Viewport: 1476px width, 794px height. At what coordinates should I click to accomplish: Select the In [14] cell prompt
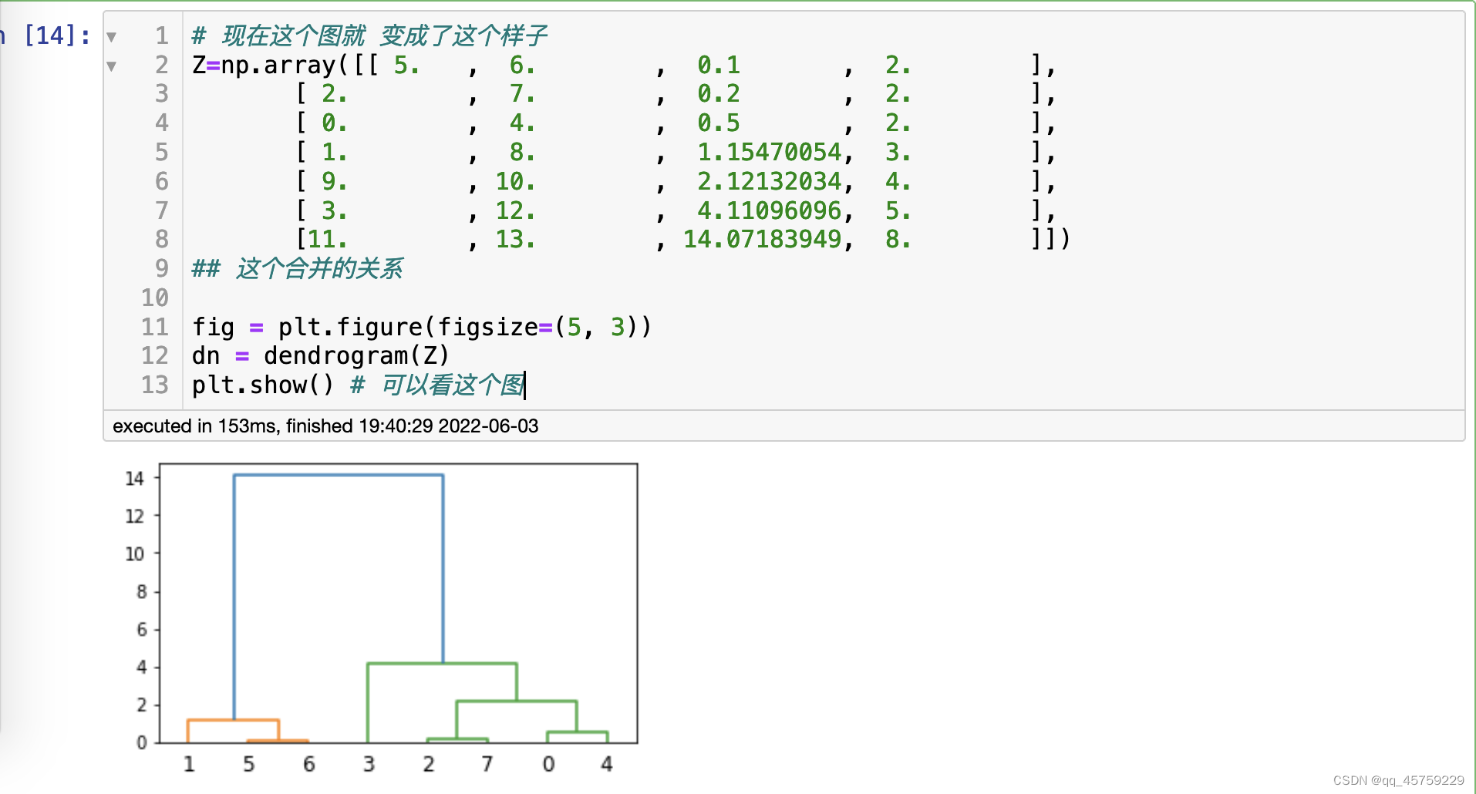click(46, 35)
